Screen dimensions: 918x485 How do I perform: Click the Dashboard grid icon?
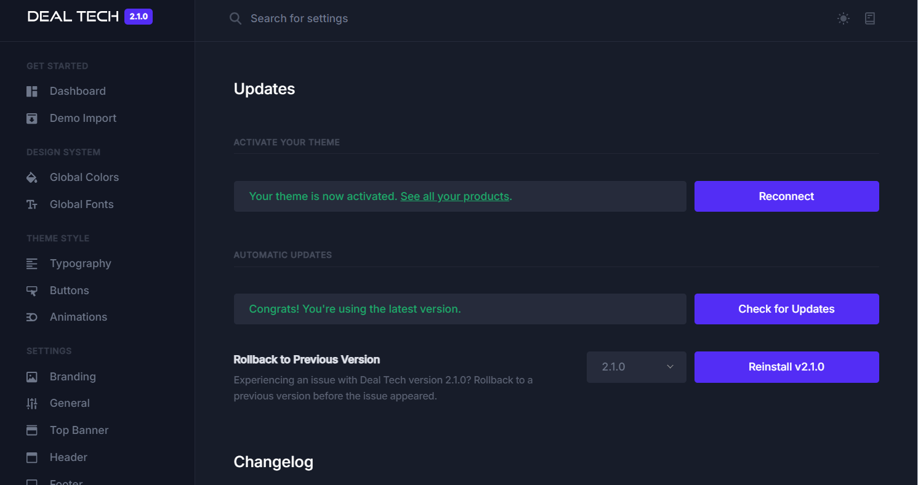(x=32, y=91)
